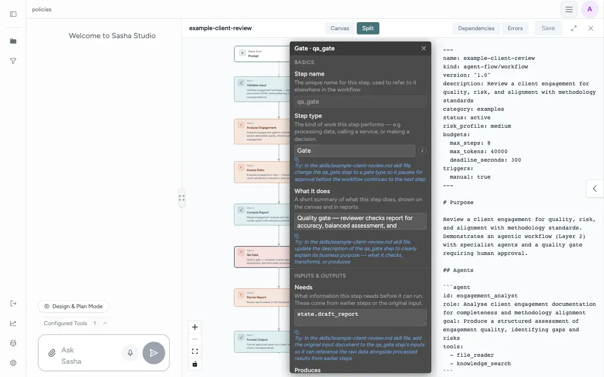Close the Gate qa_gate properties panel
604x377 pixels.
[x=424, y=49]
